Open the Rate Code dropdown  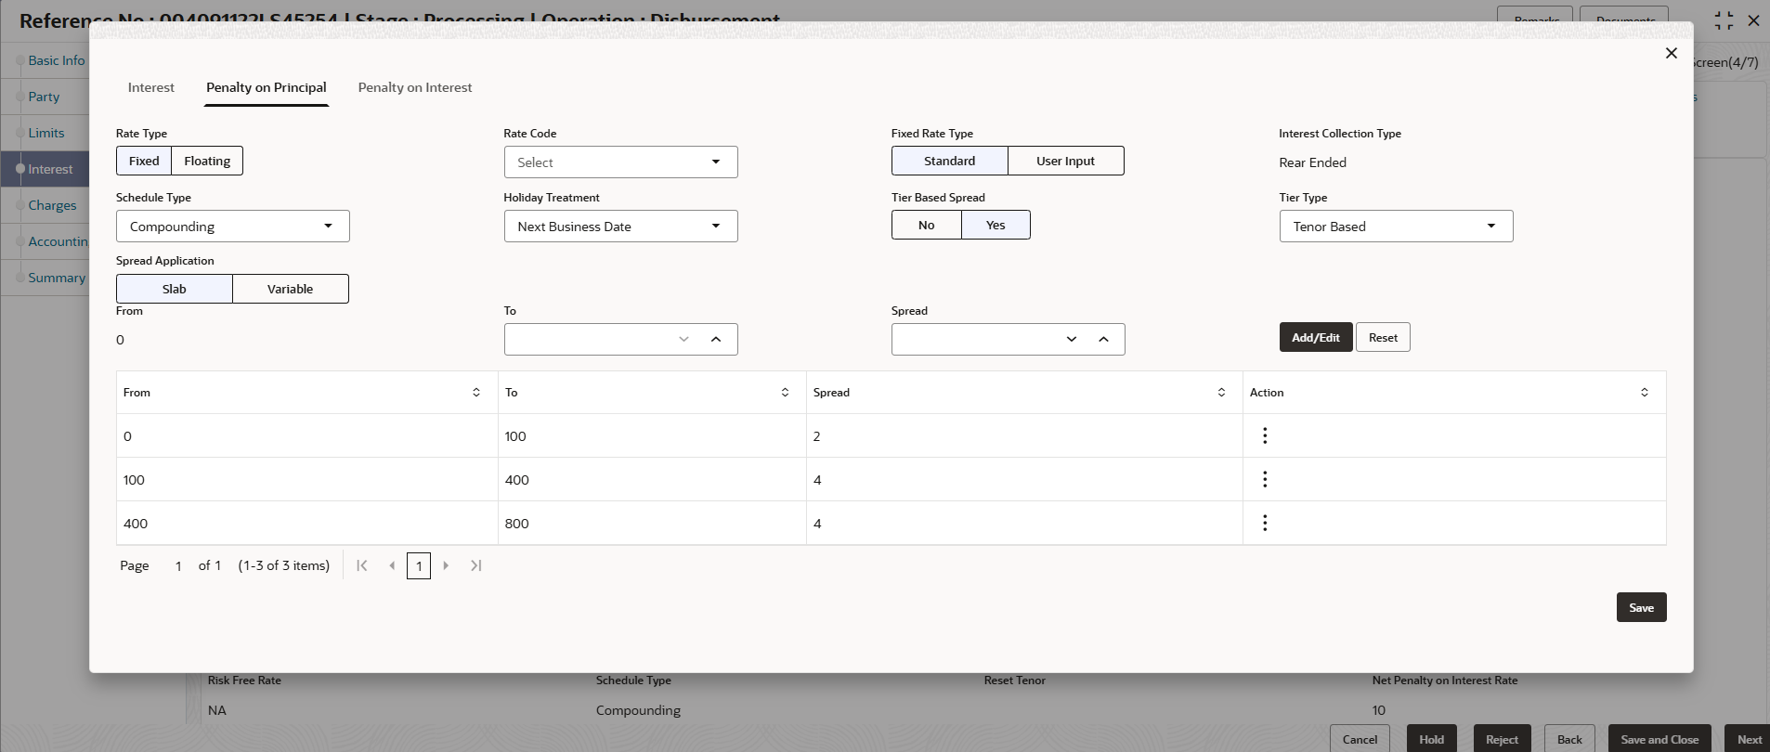[620, 162]
